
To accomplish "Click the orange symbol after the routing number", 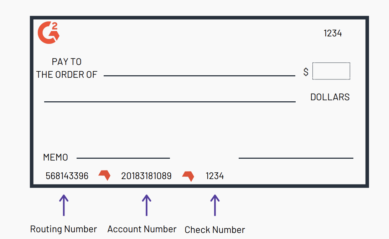I will (x=104, y=175).
